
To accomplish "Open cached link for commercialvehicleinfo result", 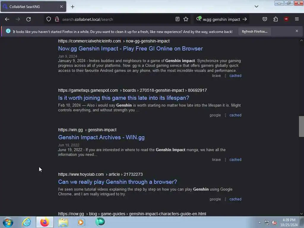I will click(235, 76).
